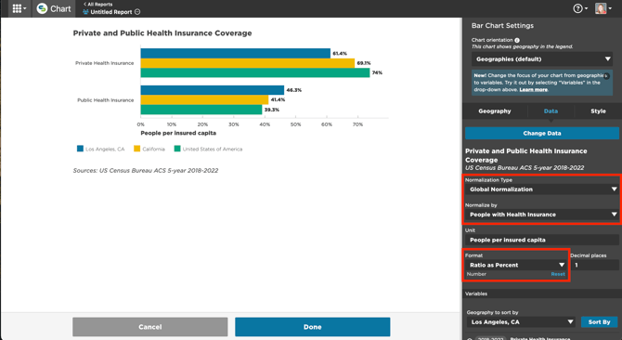Open the Normalization Type dropdown

(542, 190)
